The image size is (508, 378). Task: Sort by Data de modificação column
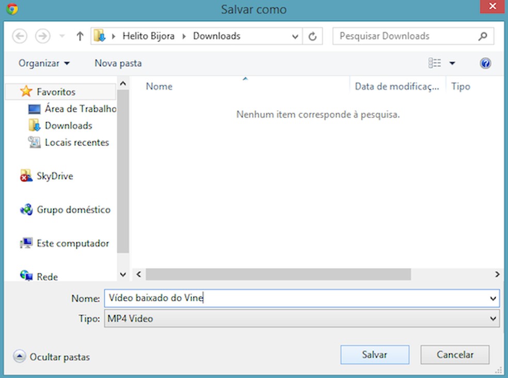(397, 87)
